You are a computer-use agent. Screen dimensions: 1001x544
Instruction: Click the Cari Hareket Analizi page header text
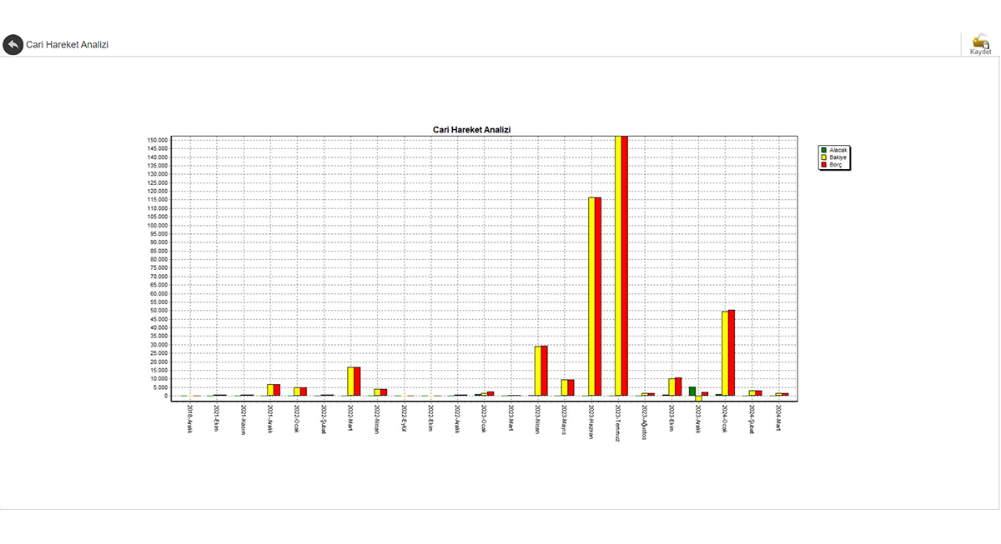pyautogui.click(x=68, y=45)
